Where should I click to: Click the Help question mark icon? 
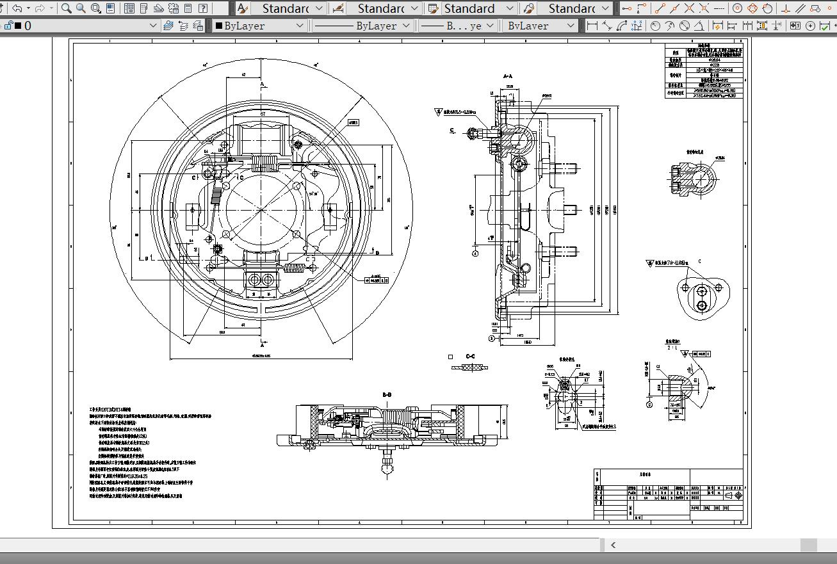coord(203,8)
